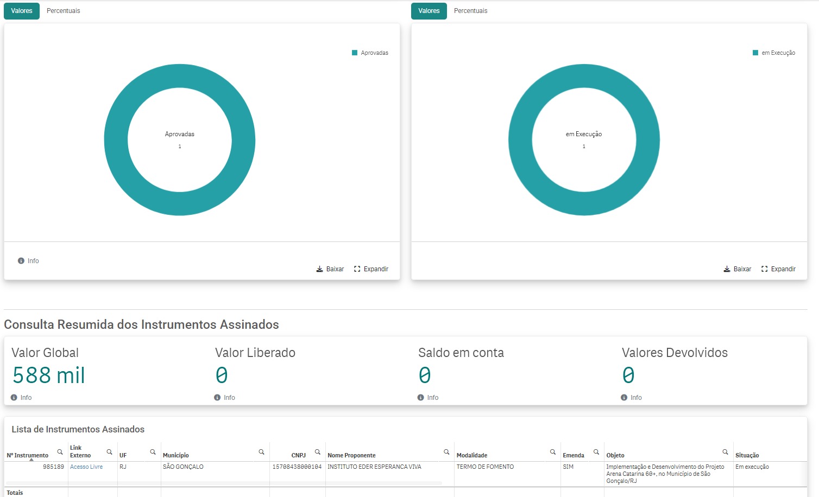Expand the em Execução donut chart
Viewport: 819px width, 497px height.
coord(778,269)
